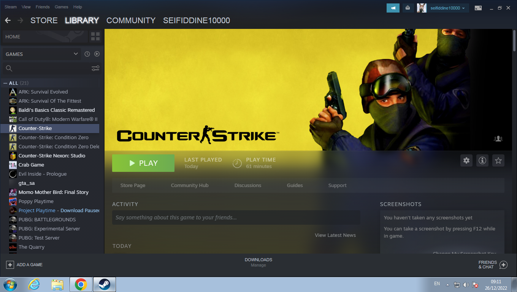Collapse the ALL games category
Image resolution: width=517 pixels, height=292 pixels.
(x=5, y=83)
